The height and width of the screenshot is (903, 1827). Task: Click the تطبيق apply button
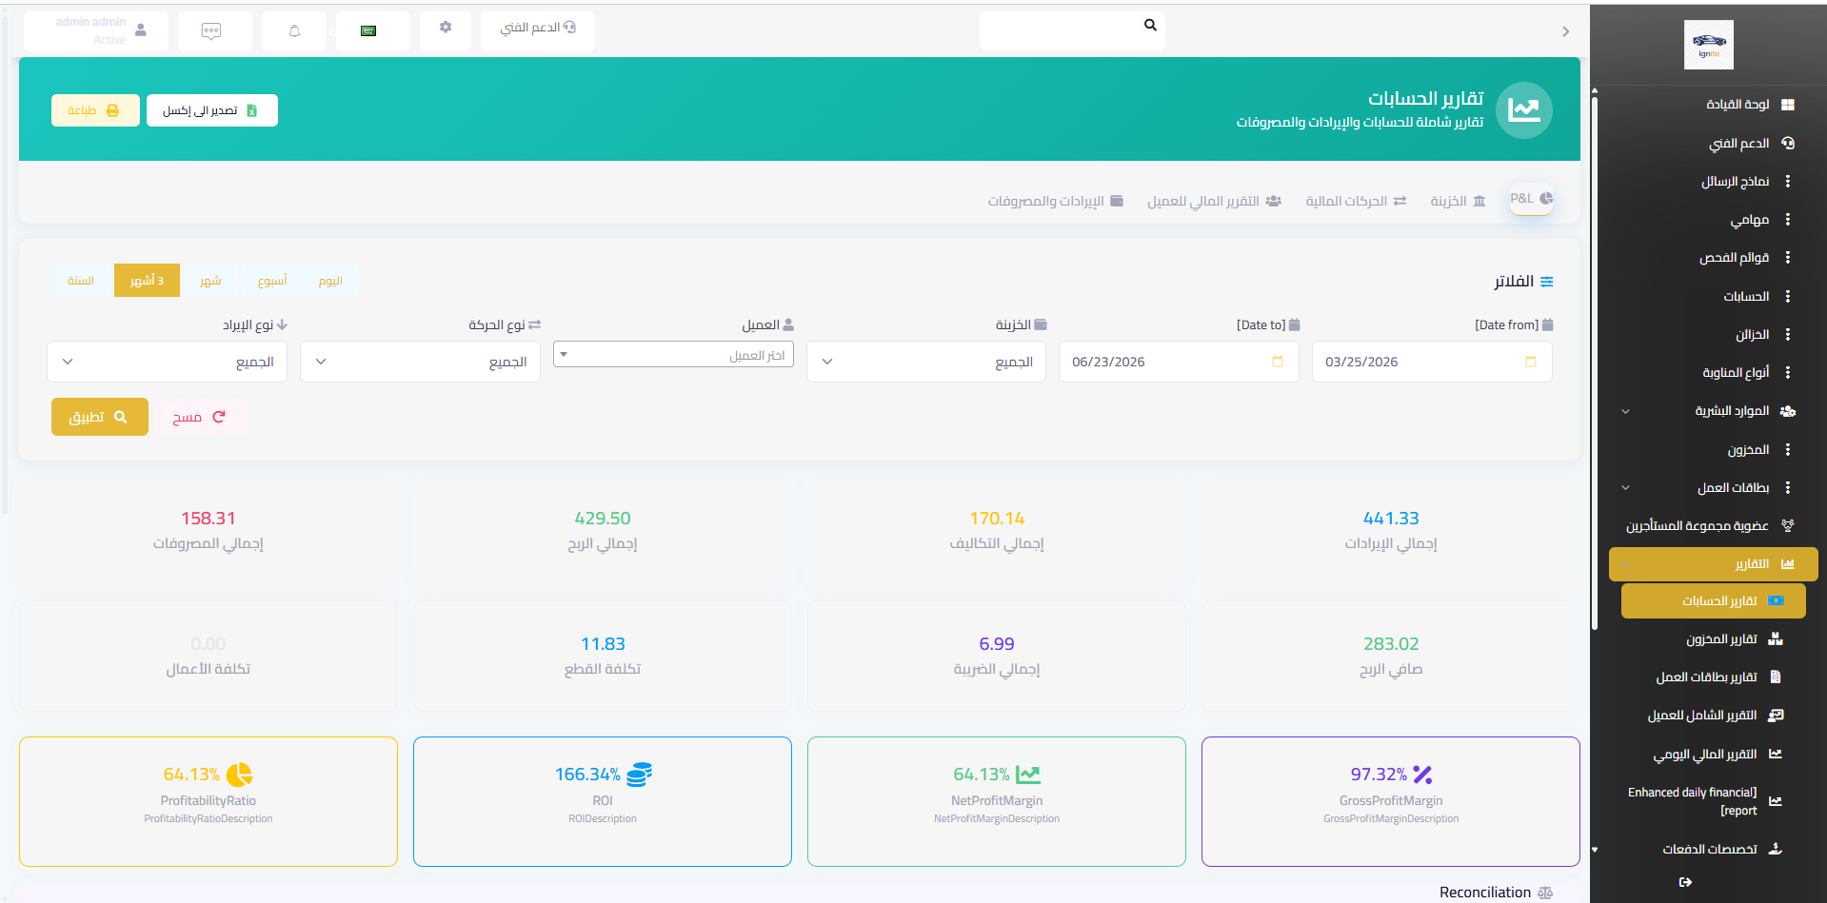[x=100, y=417]
